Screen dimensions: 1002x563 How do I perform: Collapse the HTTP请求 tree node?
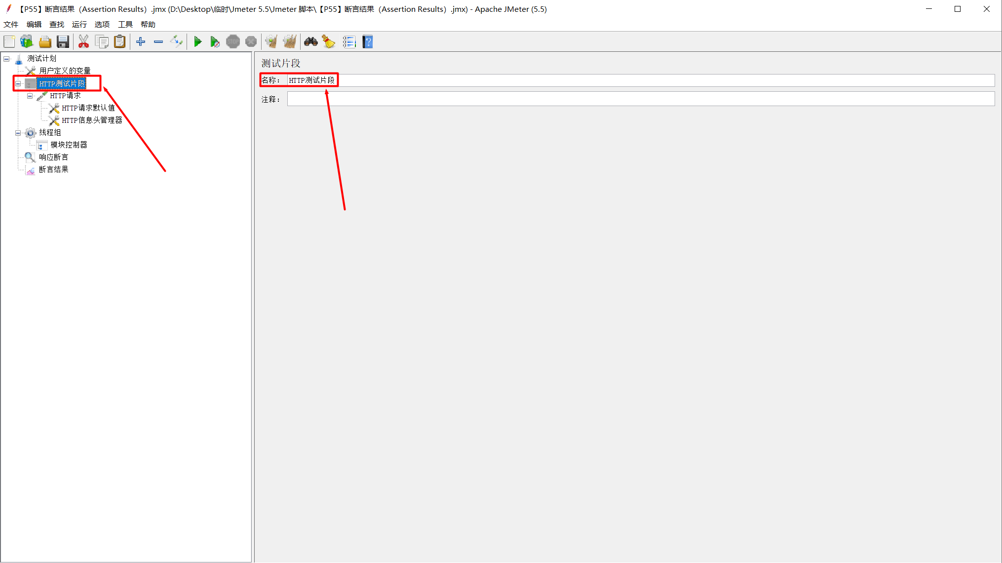(30, 96)
